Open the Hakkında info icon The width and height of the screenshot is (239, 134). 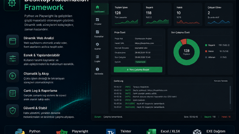pos(97,69)
